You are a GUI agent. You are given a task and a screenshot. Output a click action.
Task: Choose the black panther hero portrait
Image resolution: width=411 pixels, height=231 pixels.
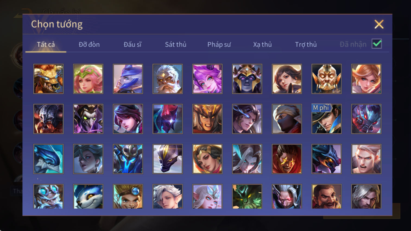[x=167, y=159]
